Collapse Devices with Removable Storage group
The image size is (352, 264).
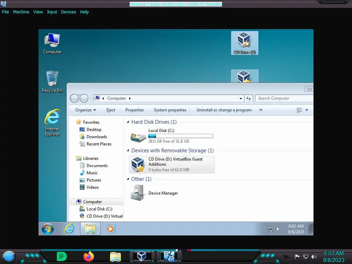pos(128,151)
